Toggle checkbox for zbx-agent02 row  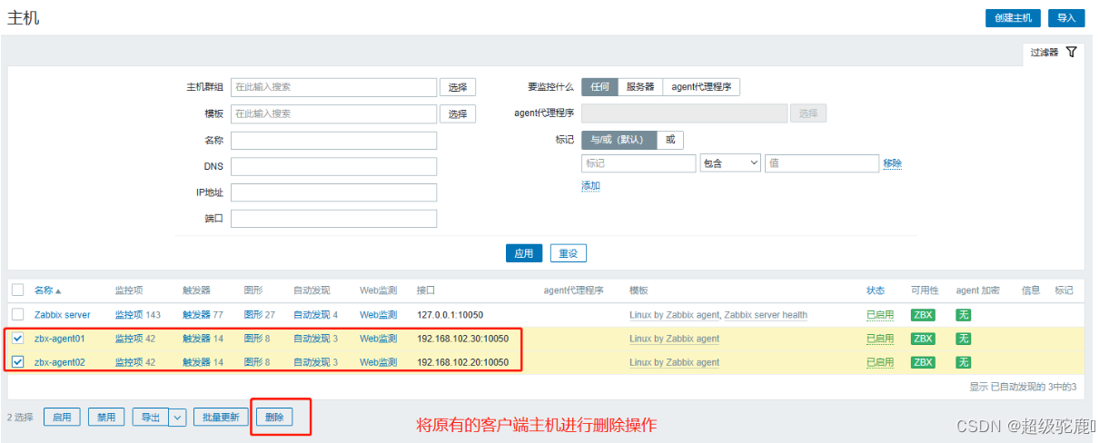point(17,362)
